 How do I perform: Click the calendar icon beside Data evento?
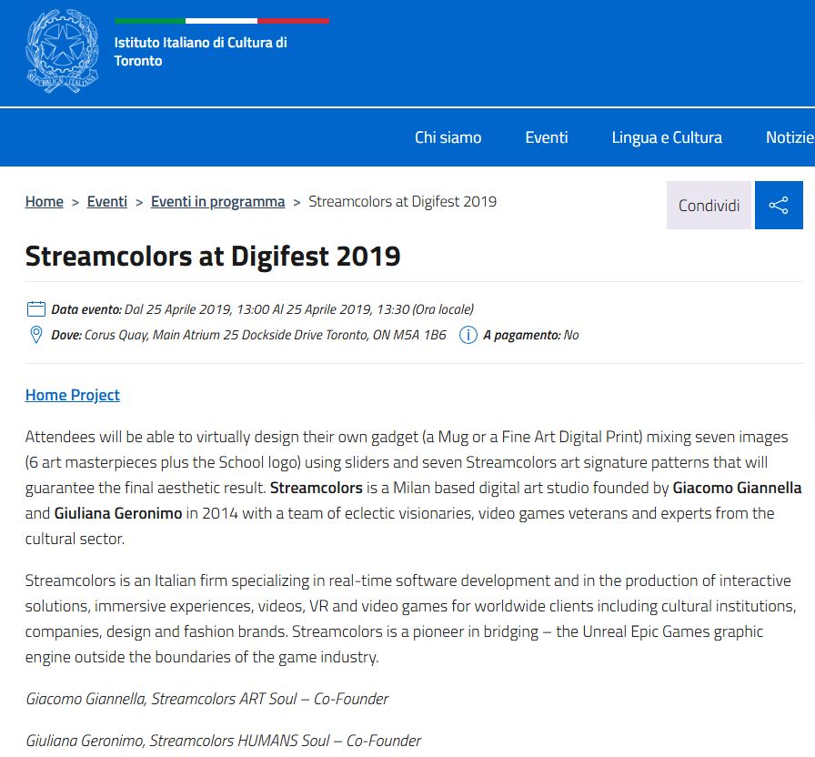pos(35,309)
